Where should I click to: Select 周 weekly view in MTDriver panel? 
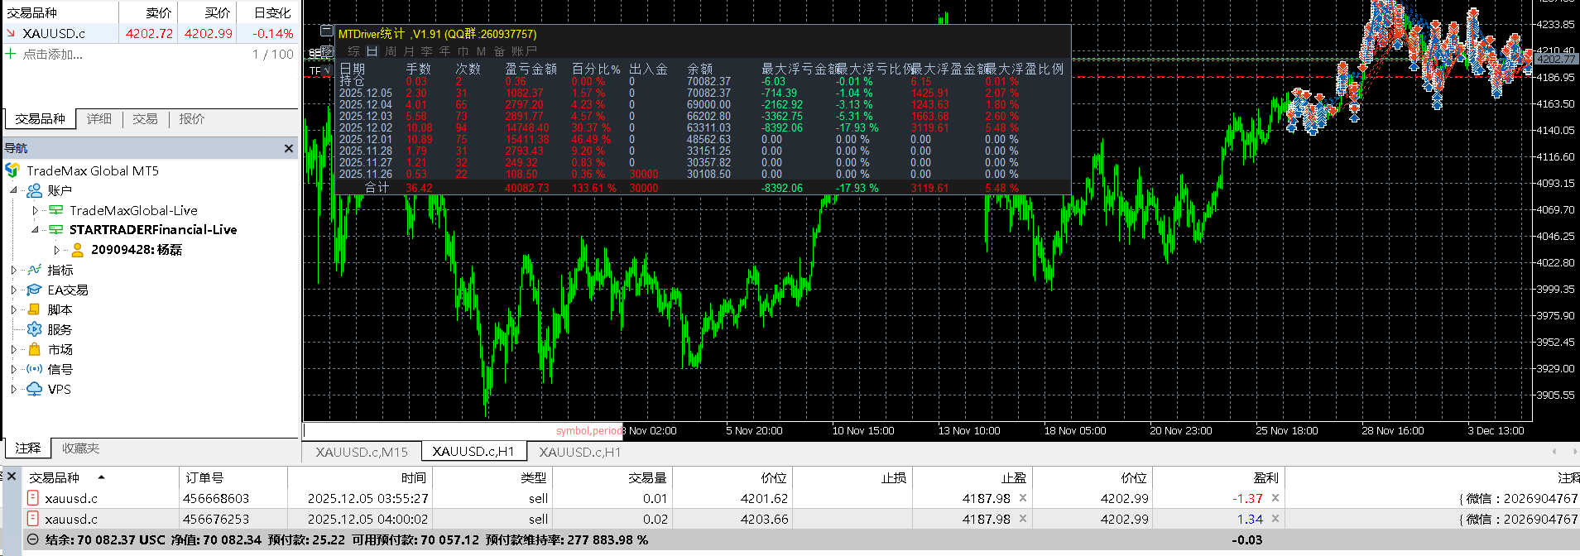(x=391, y=51)
